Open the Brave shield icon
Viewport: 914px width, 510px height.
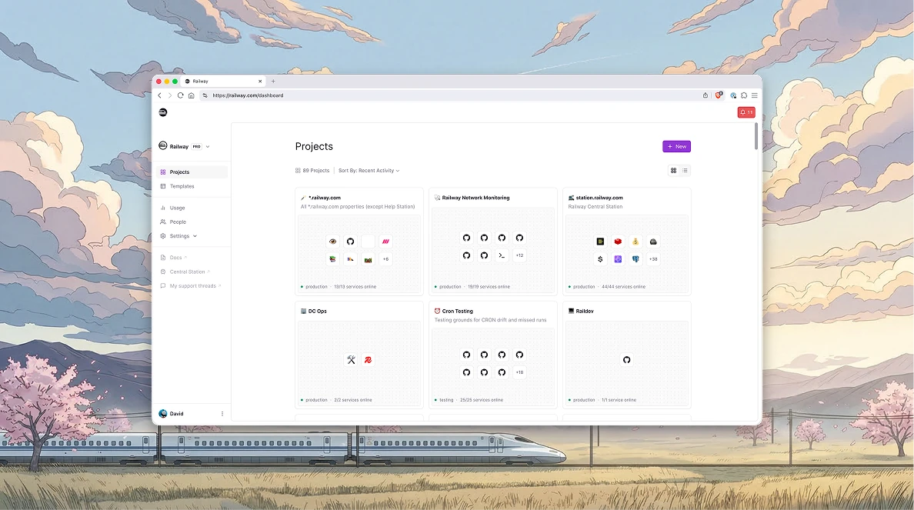point(719,95)
